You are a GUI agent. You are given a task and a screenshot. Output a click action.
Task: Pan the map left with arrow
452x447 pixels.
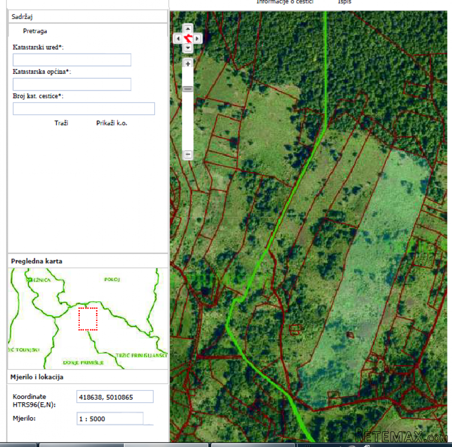[178, 38]
